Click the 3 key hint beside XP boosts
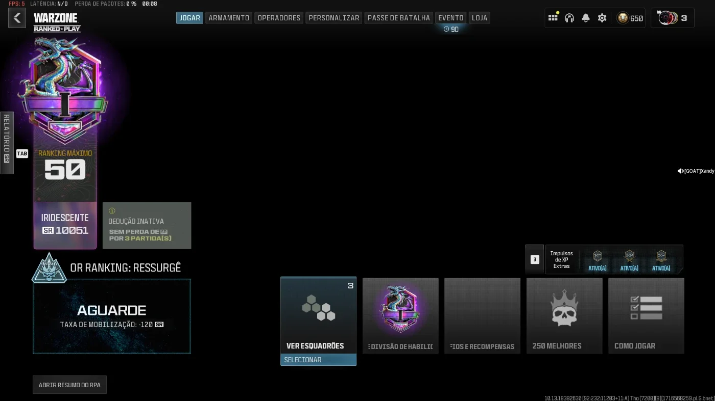This screenshot has height=401, width=715. pyautogui.click(x=535, y=260)
